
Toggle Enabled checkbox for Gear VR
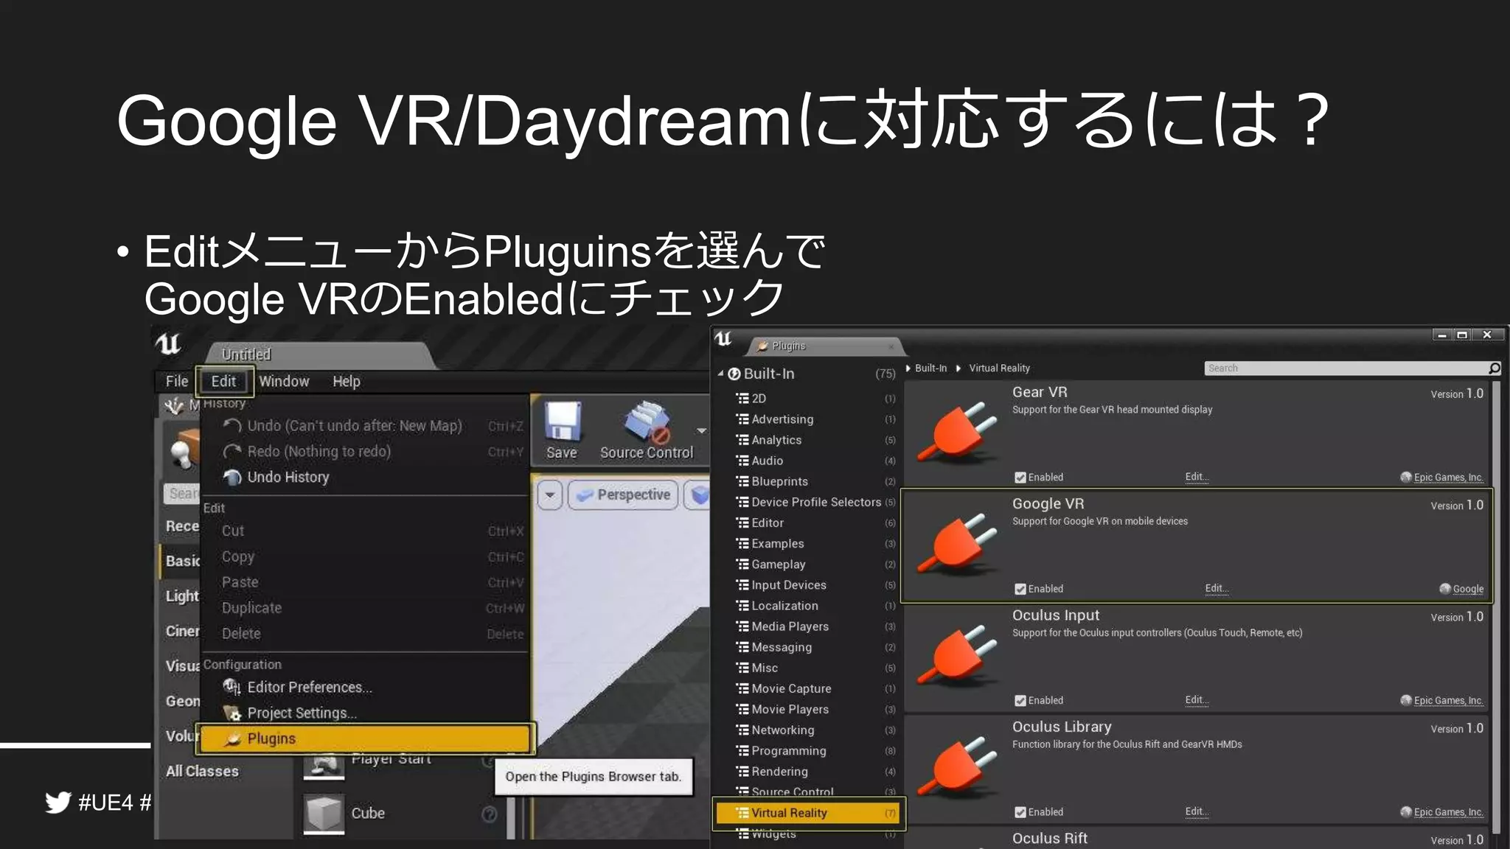[1020, 478]
